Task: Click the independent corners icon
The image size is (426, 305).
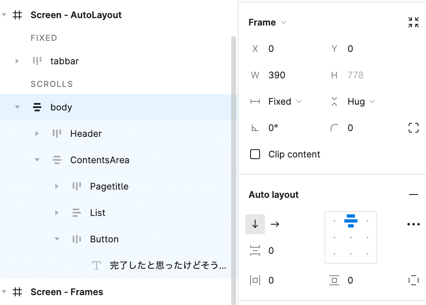Action: coord(413,128)
